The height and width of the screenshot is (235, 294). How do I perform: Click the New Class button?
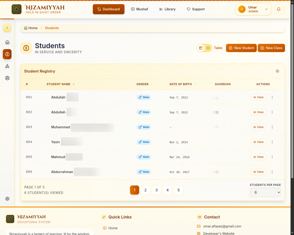coord(271,48)
